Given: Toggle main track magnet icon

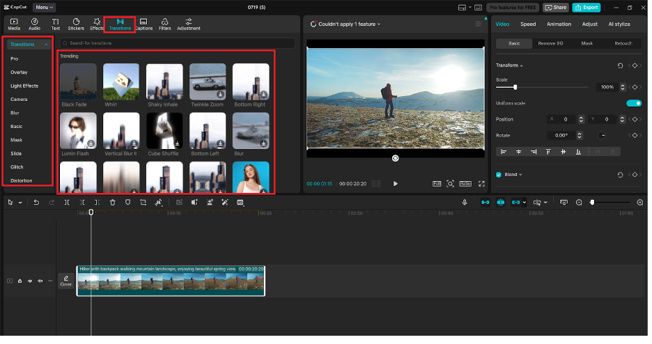Looking at the screenshot, I should coord(486,203).
